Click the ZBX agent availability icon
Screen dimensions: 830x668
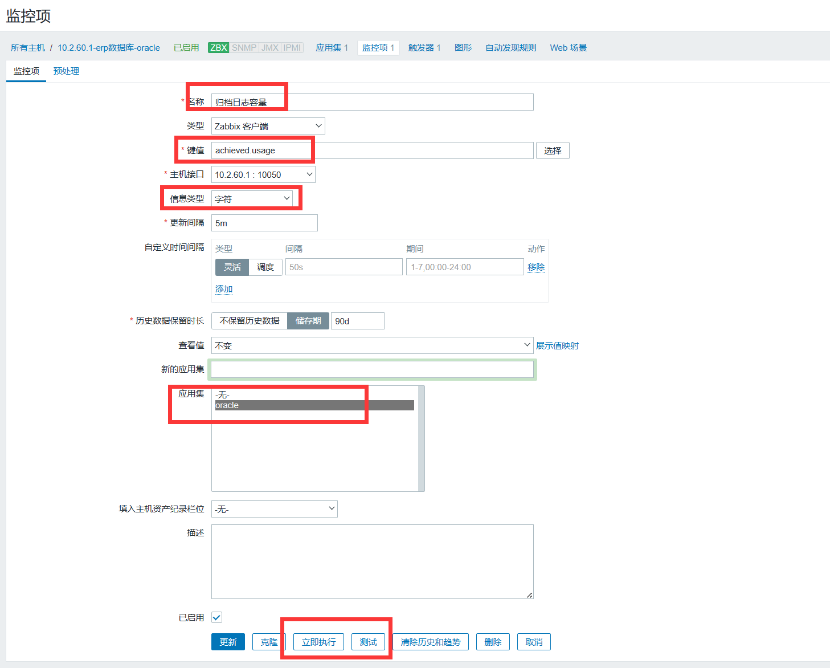pos(218,47)
